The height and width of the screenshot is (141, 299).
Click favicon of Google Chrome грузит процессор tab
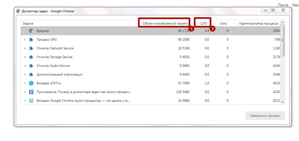click(31, 101)
